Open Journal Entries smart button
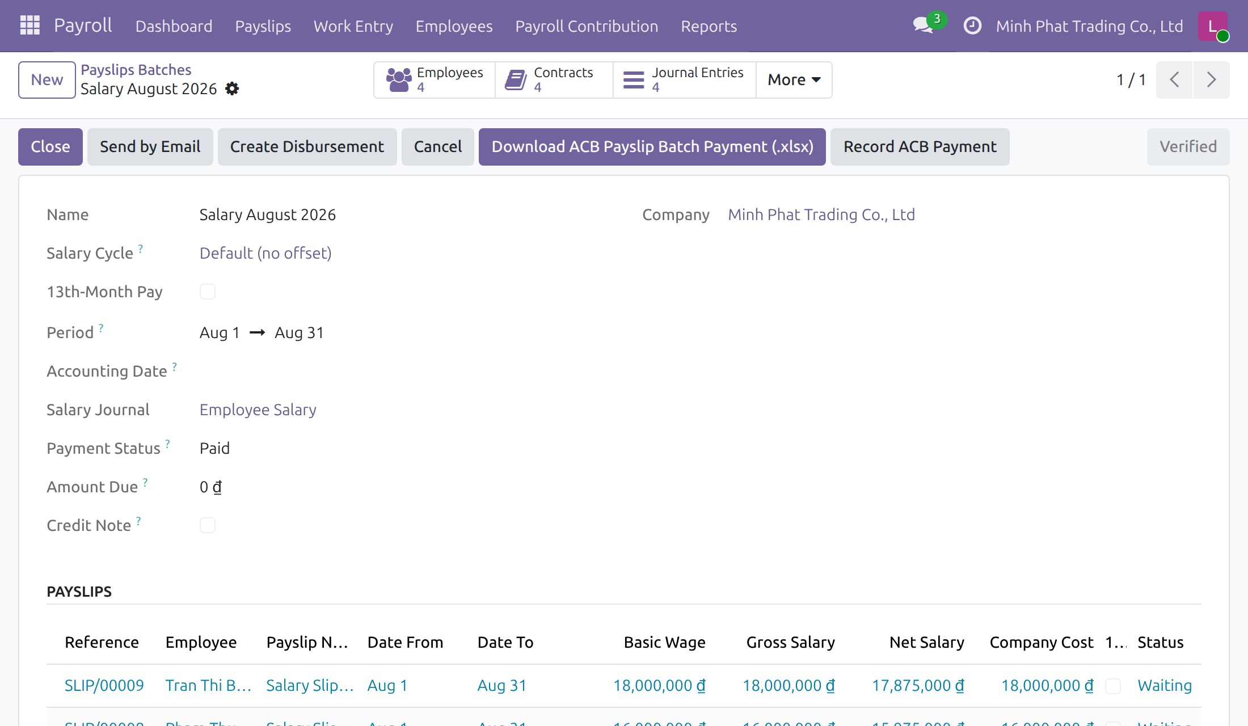The height and width of the screenshot is (726, 1248). (x=685, y=80)
